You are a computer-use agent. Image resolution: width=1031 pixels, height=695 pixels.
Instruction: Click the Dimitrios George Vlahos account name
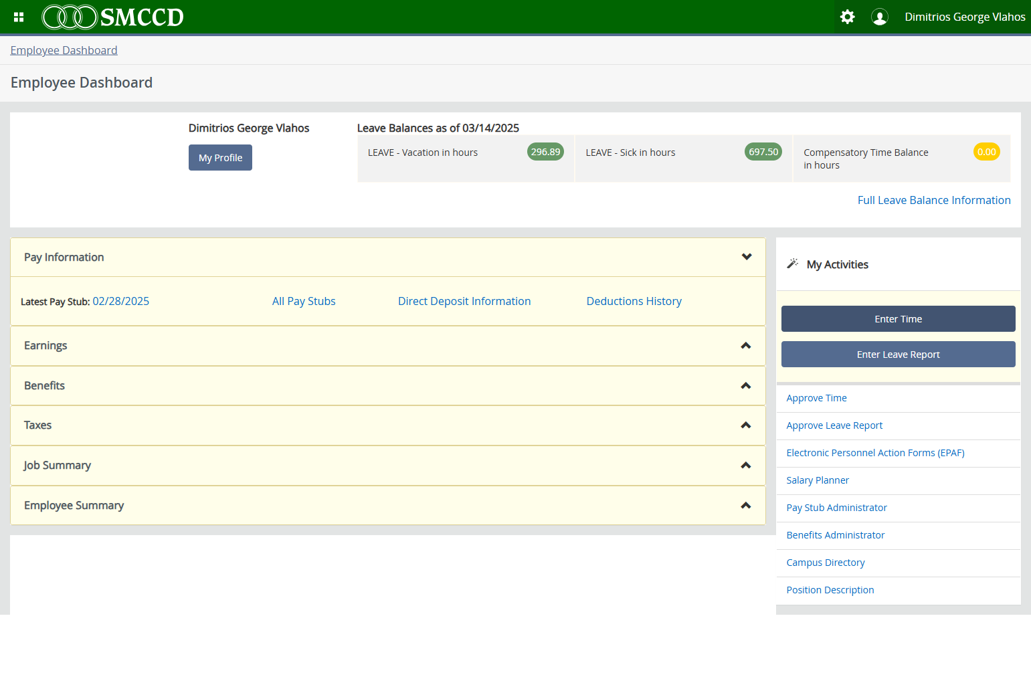(965, 17)
